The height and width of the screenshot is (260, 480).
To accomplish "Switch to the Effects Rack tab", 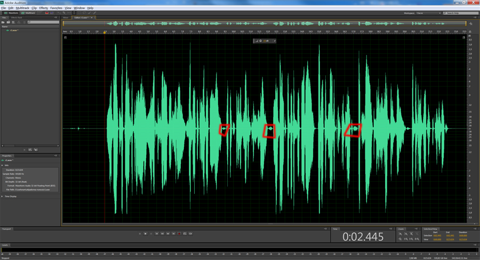I will pyautogui.click(x=17, y=18).
